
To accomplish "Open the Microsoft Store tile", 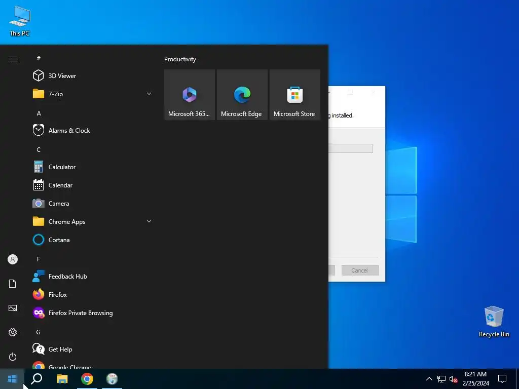I will coord(294,95).
